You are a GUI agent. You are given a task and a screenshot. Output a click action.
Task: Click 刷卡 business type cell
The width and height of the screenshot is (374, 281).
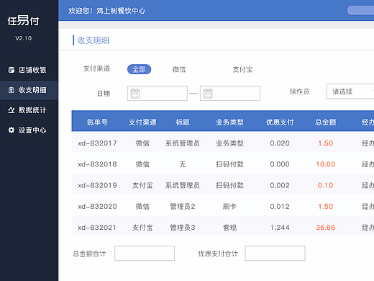pyautogui.click(x=229, y=206)
